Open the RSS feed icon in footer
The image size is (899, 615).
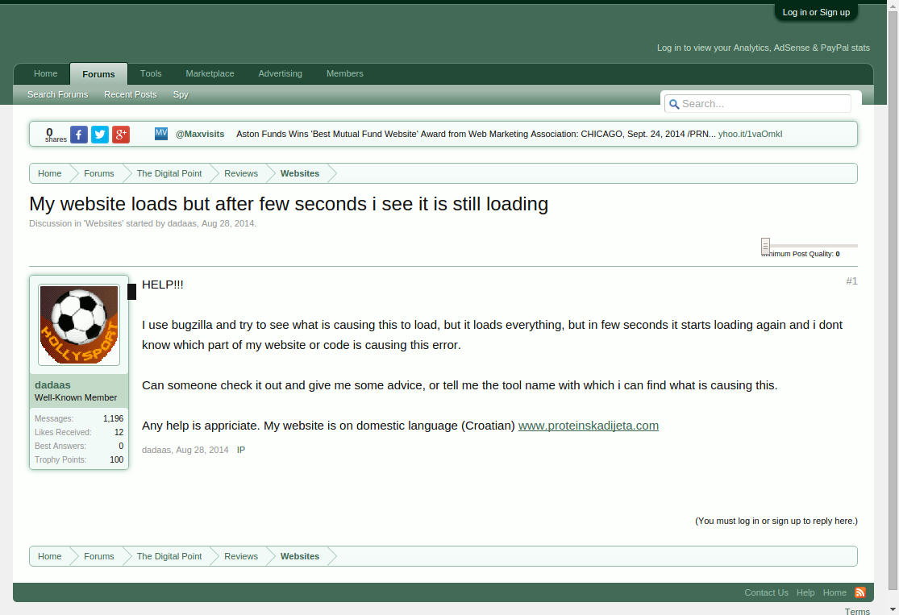pyautogui.click(x=859, y=592)
